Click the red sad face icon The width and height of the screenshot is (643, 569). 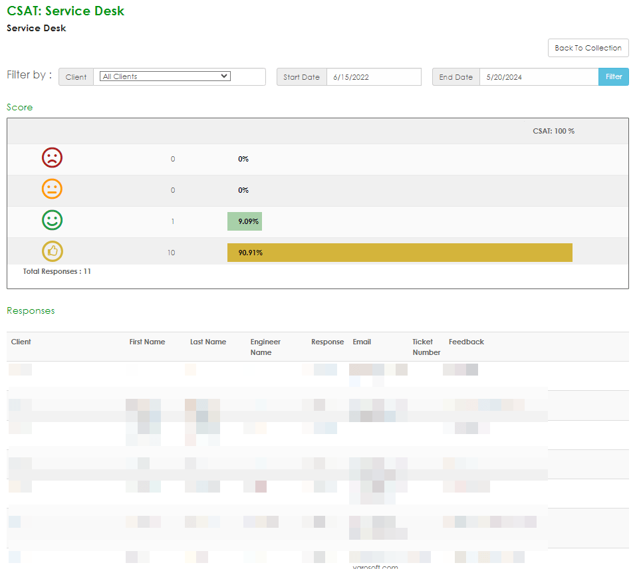(52, 158)
